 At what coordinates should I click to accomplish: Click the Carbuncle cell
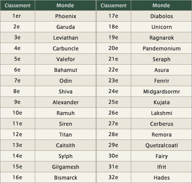pyautogui.click(x=66, y=48)
